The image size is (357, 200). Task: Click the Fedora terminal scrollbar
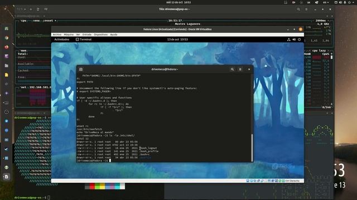pyautogui.click(x=252, y=147)
